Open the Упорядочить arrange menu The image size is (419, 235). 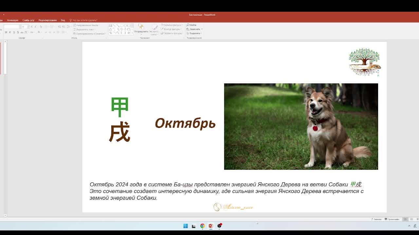141,29
